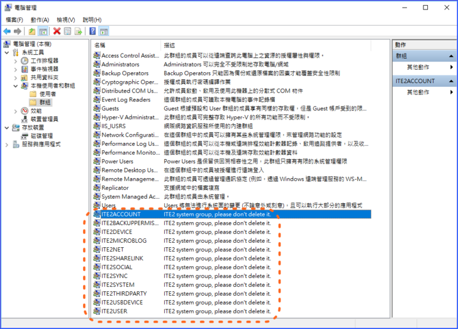Click the ITE2SYNC group icon

coord(97,276)
